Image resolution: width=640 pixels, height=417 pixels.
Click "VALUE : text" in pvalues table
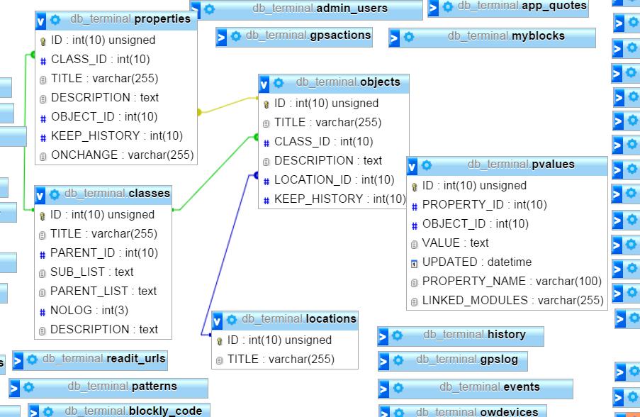[455, 243]
